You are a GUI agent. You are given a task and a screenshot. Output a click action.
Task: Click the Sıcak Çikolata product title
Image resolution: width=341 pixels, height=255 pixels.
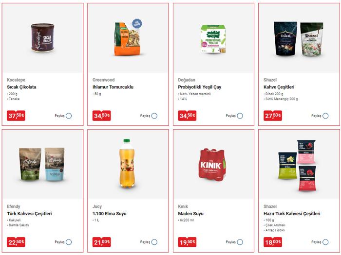21,87
